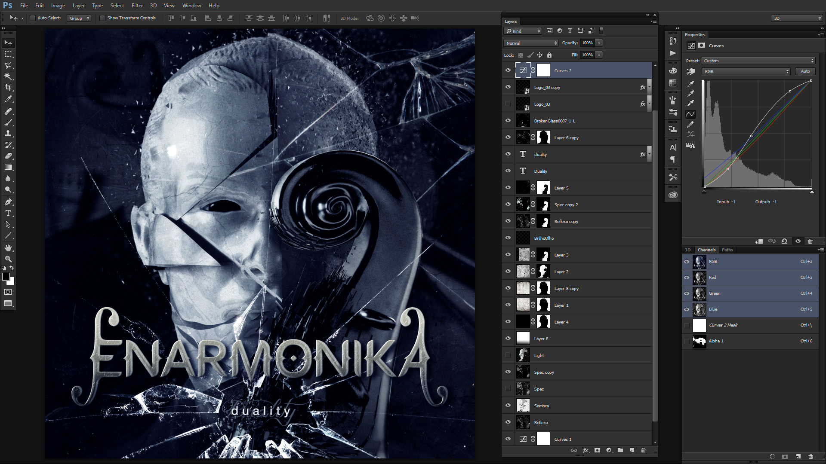Image resolution: width=826 pixels, height=464 pixels.
Task: Hide the BrokenGlass0007_1_L layer
Action: (508, 121)
